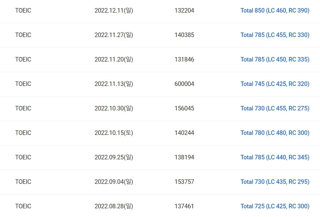The width and height of the screenshot is (320, 217).
Task: Open the Total 850 score link
Action: pos(275,11)
